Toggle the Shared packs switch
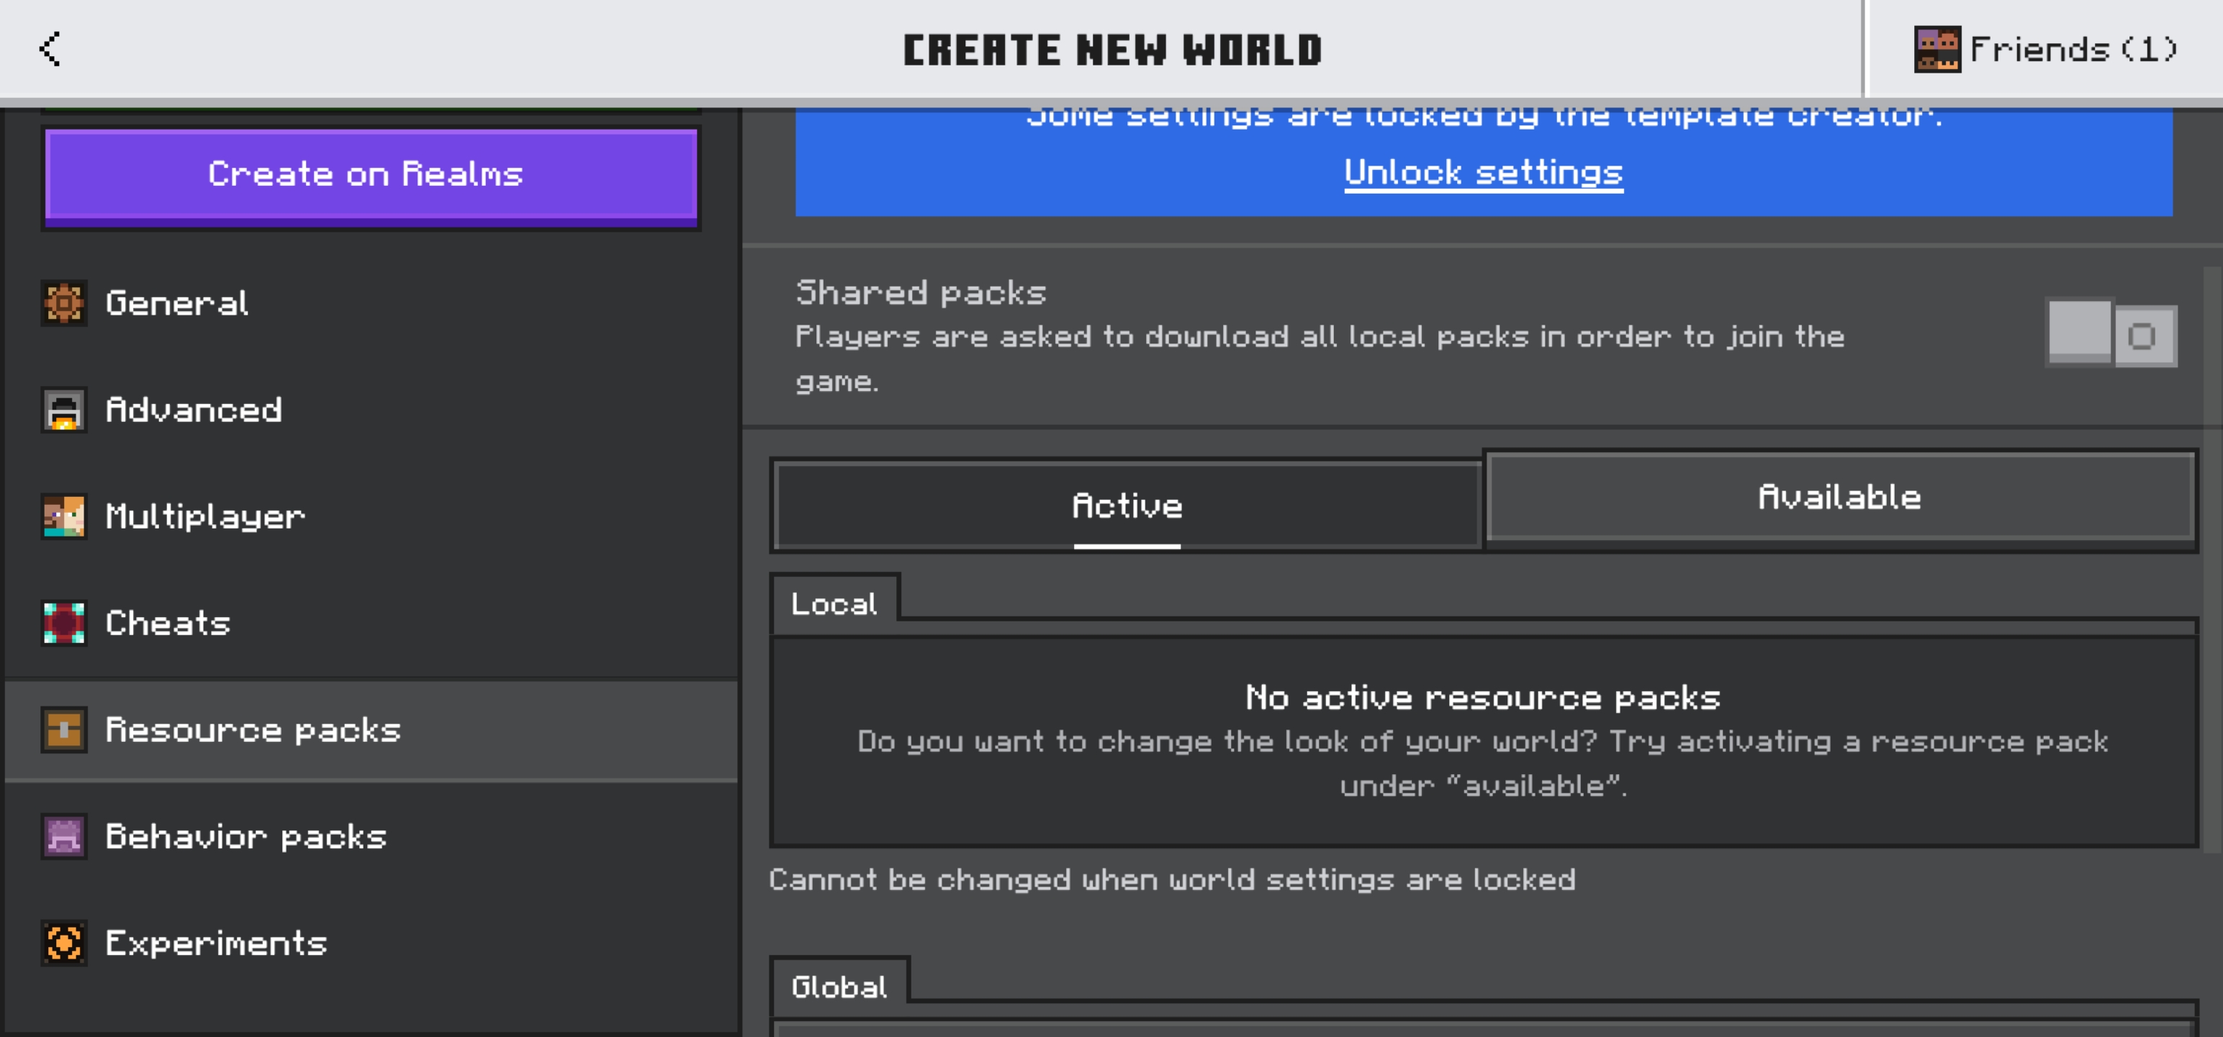This screenshot has height=1037, width=2223. pos(2111,334)
